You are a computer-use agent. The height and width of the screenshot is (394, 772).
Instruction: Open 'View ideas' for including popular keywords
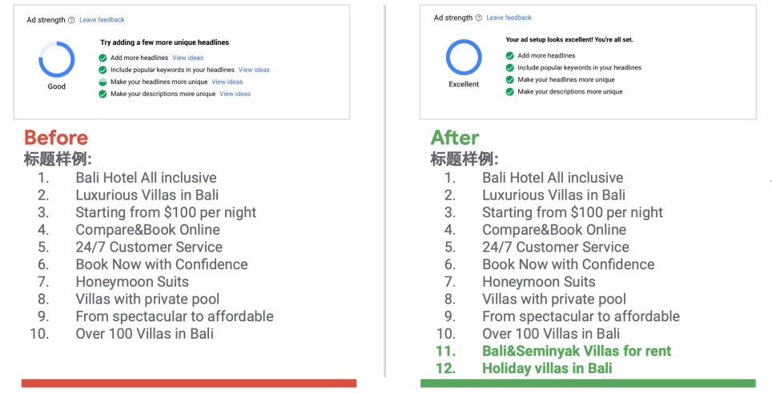tap(254, 70)
